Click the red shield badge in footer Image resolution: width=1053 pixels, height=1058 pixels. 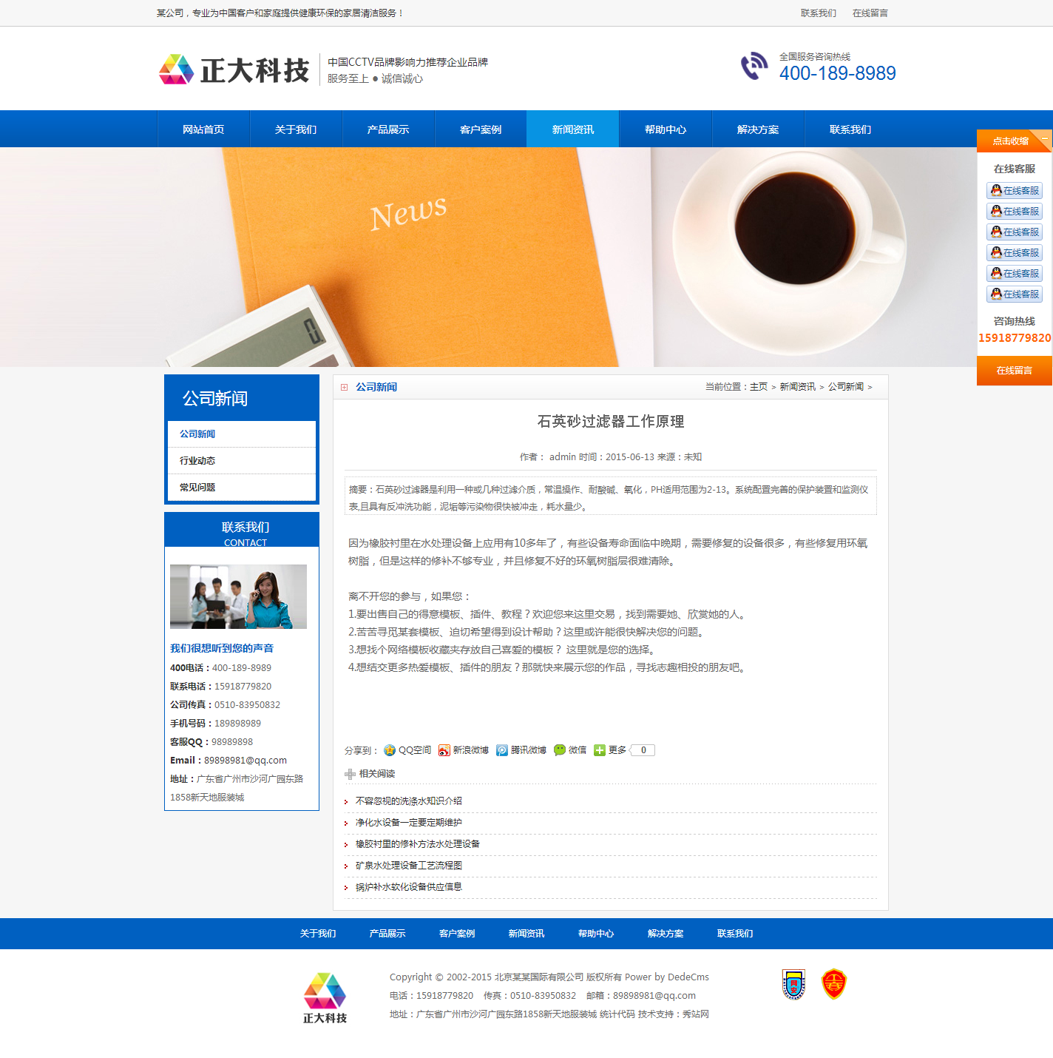click(833, 984)
